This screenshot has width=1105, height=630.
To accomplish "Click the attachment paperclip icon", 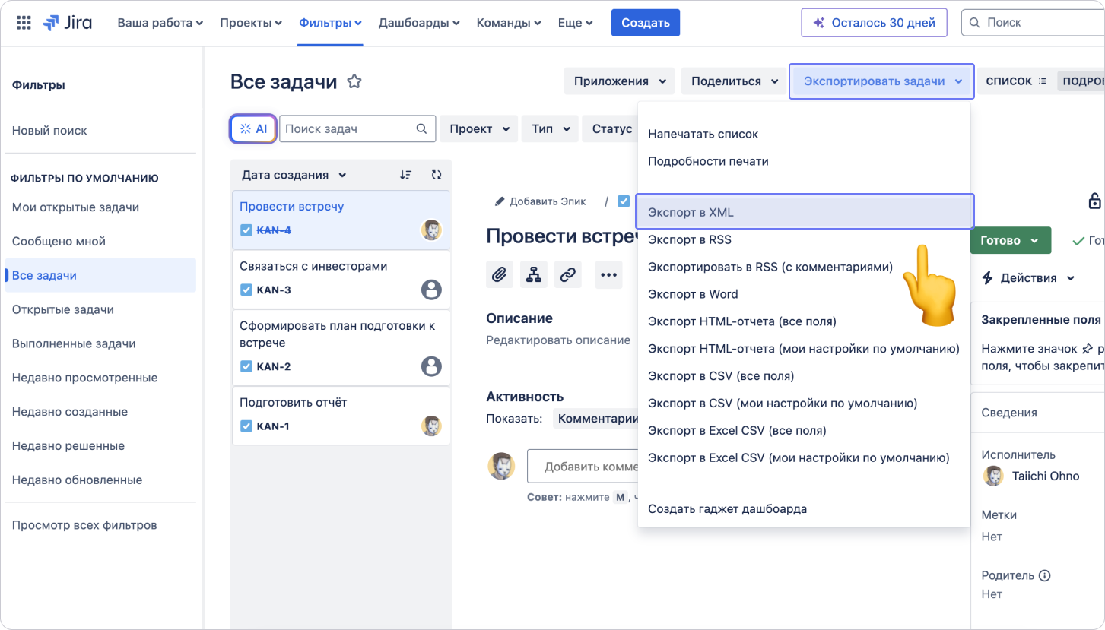I will tap(499, 275).
